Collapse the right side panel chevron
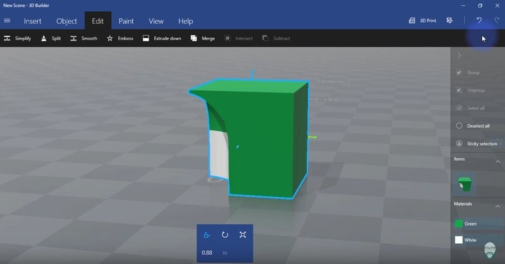Viewport: 505px width, 264px height. pos(459,55)
